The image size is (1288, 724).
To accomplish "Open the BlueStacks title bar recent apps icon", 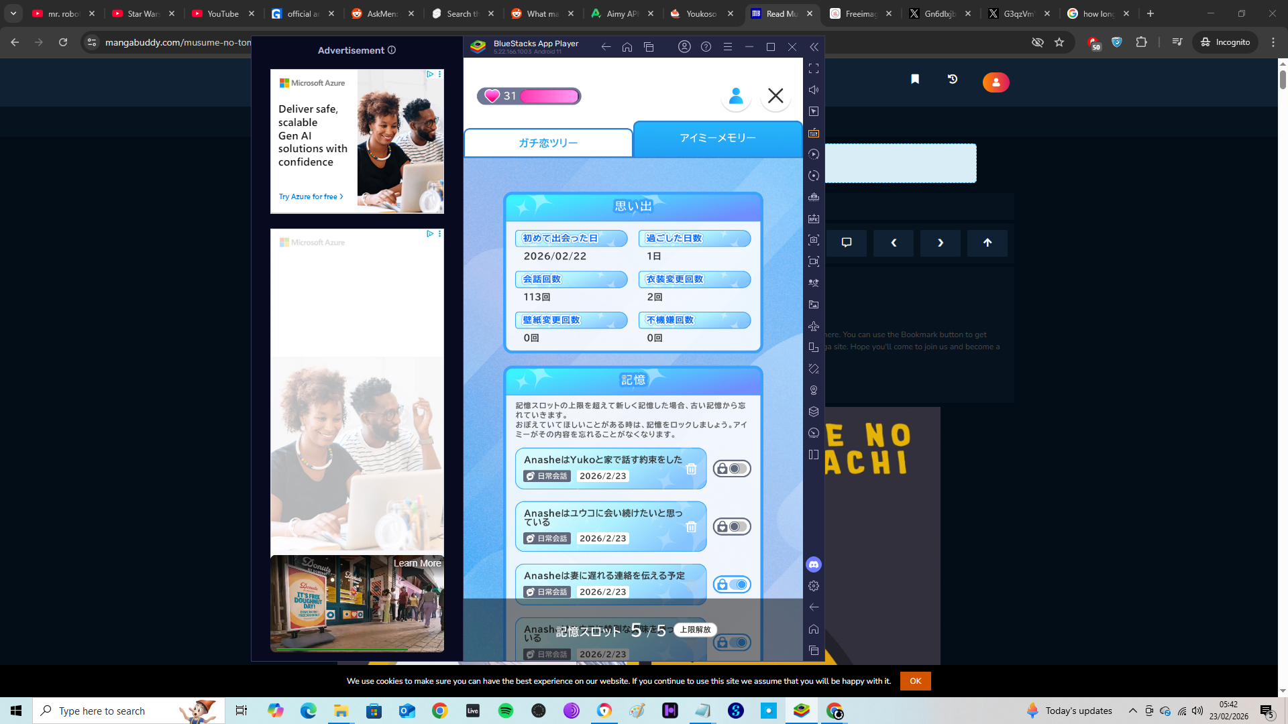I will [649, 47].
